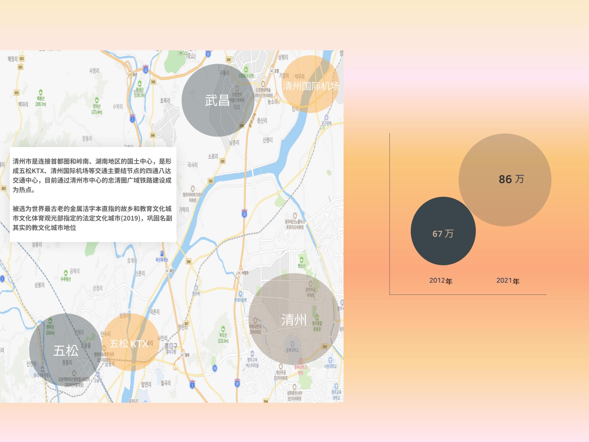The height and width of the screenshot is (442, 589).
Task: Select the 五松 gray circle
Action: coord(66,350)
